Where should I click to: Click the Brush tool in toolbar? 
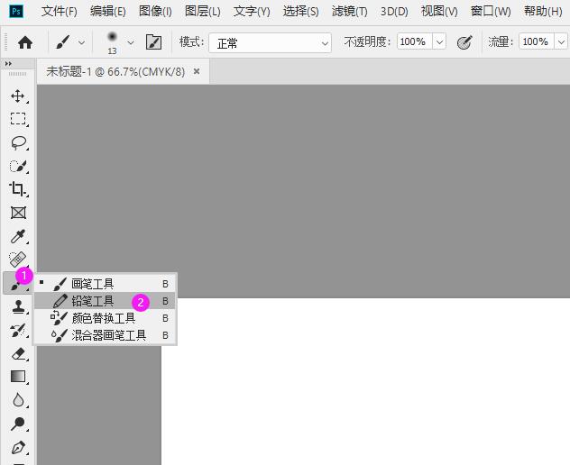click(x=17, y=283)
